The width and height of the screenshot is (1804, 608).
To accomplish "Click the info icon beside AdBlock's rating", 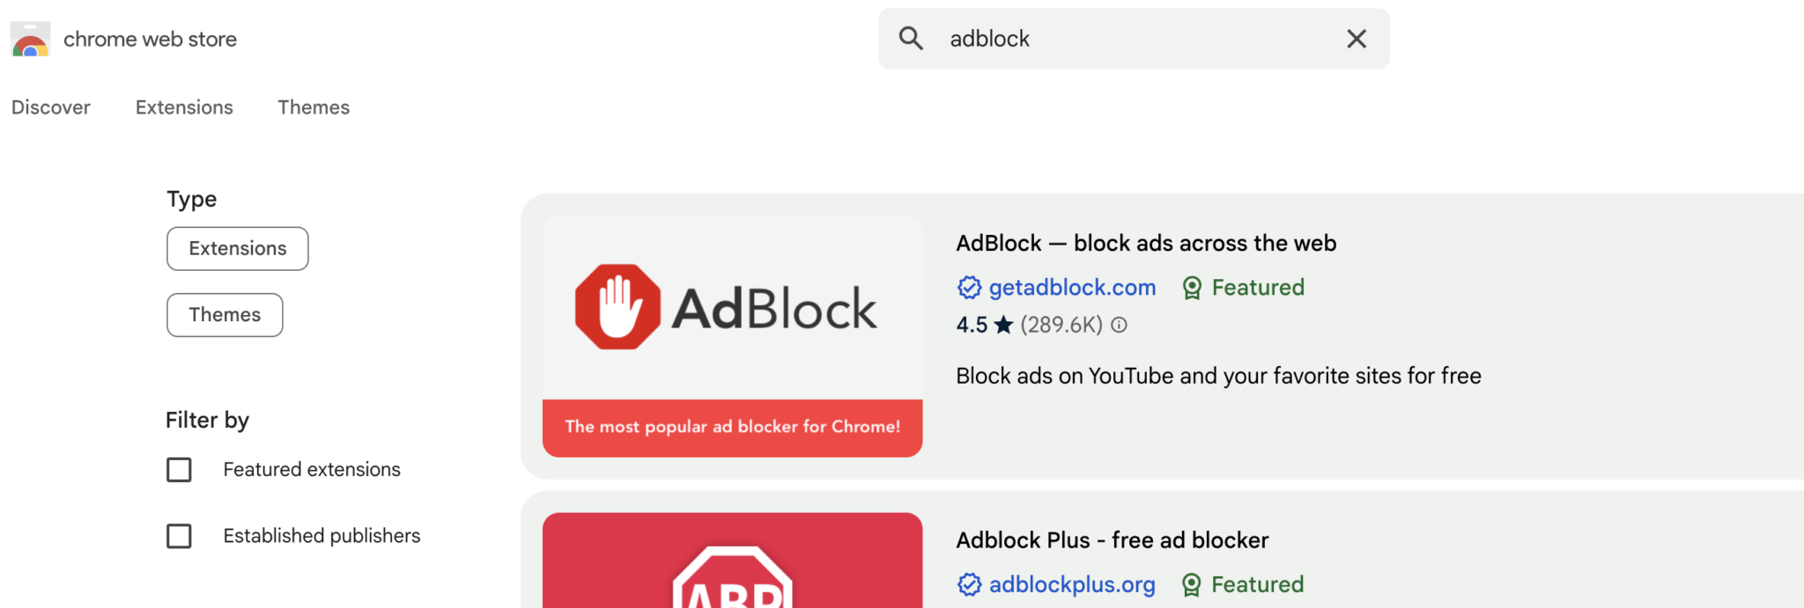I will click(1117, 325).
